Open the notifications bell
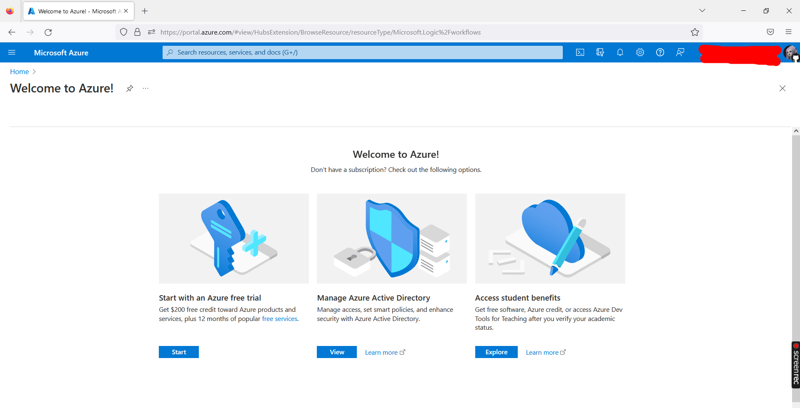Image resolution: width=800 pixels, height=408 pixels. point(620,52)
